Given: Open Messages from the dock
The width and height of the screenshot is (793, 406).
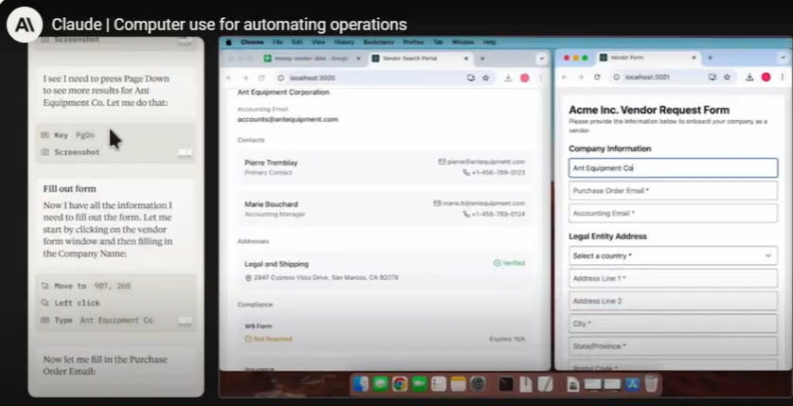Looking at the screenshot, I should (380, 384).
